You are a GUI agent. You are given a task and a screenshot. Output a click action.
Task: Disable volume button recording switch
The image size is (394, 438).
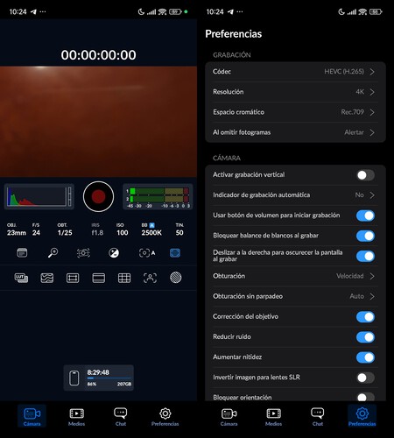(x=365, y=215)
